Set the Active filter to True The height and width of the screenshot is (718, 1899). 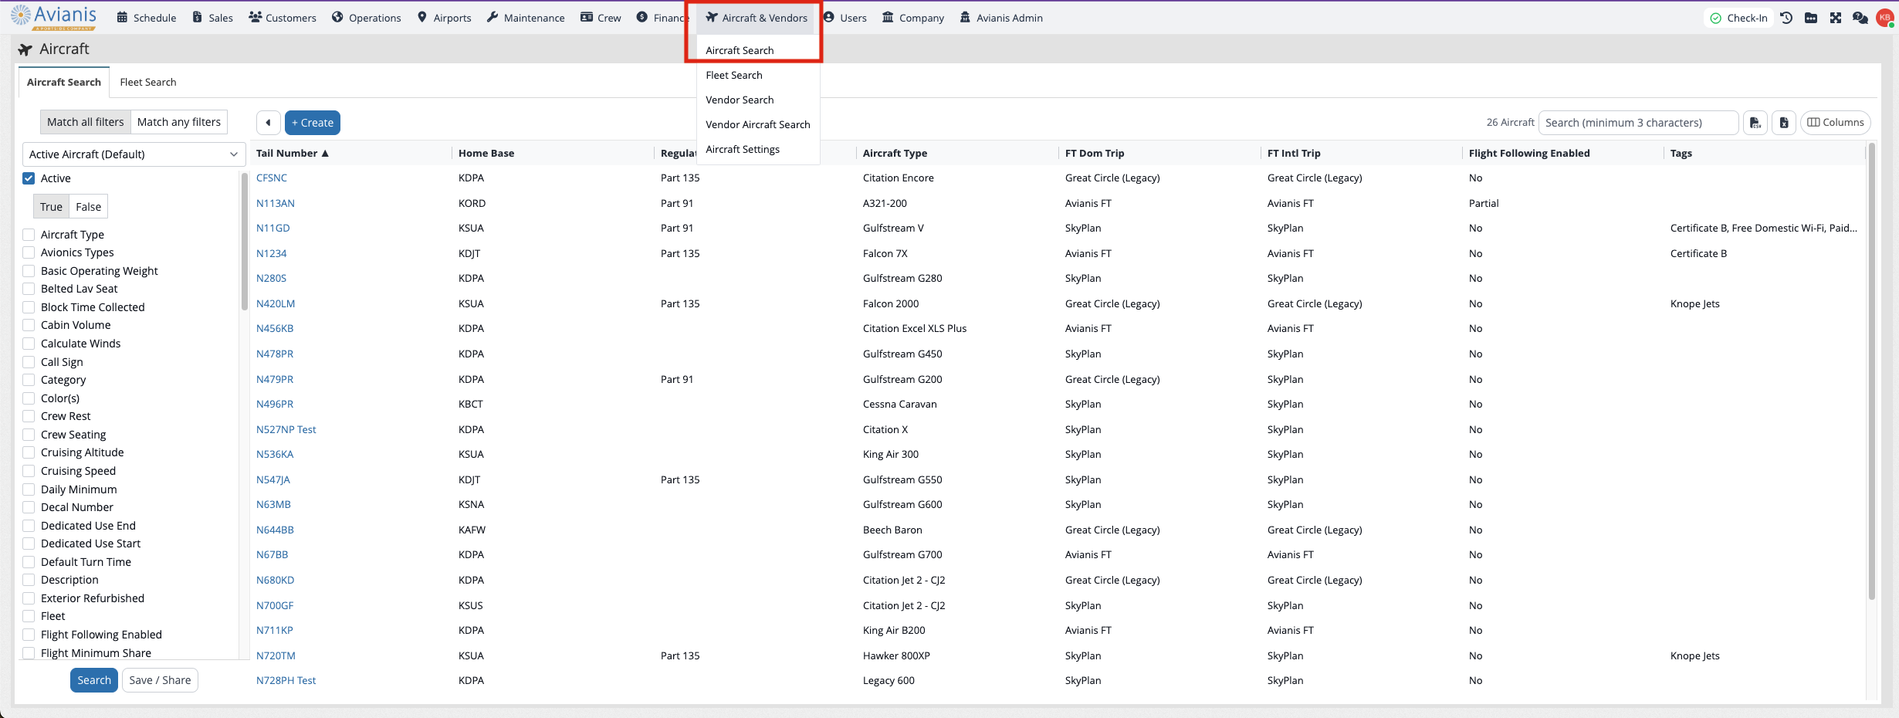(51, 207)
